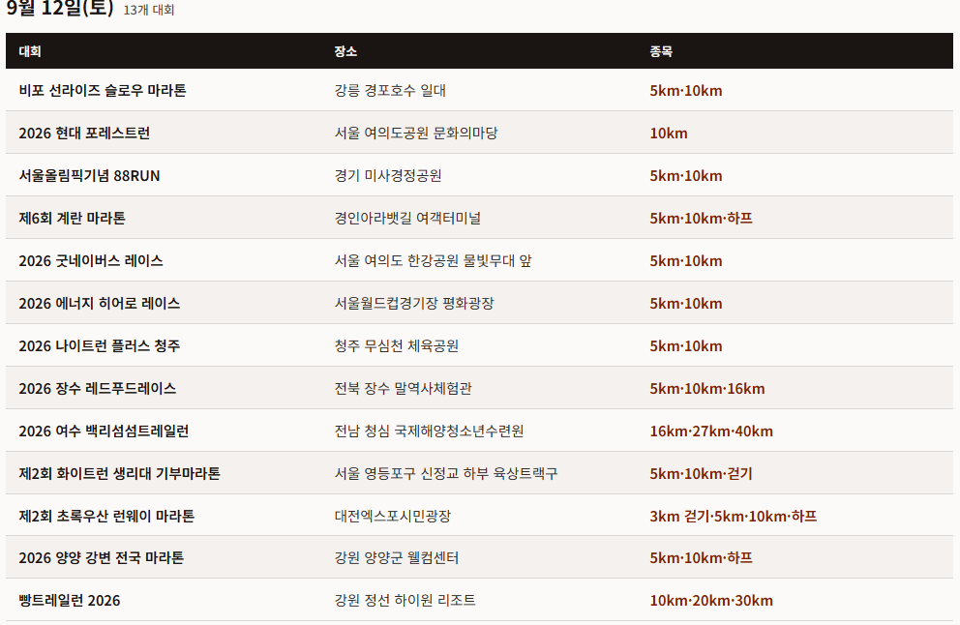Select the venue 강원 양양군 웰컴센터
This screenshot has width=960, height=625.
396,557
